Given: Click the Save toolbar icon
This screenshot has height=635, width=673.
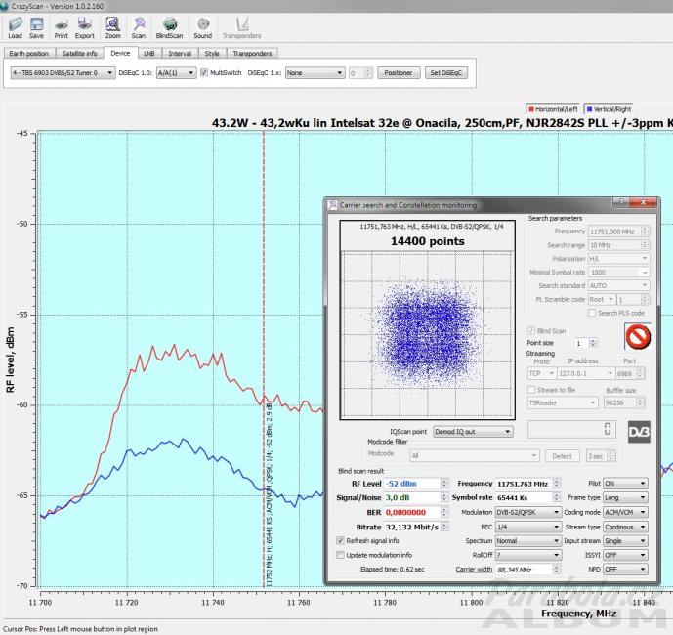Looking at the screenshot, I should pyautogui.click(x=36, y=28).
